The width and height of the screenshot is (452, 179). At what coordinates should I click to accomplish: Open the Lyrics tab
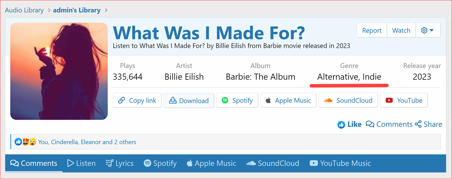click(x=119, y=163)
